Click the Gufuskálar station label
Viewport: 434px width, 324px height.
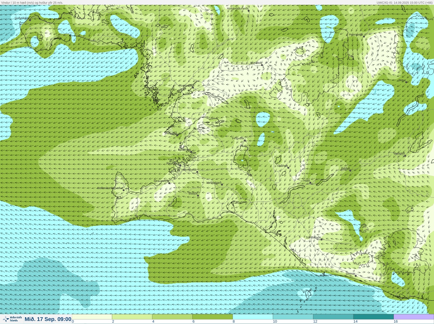[22, 18]
